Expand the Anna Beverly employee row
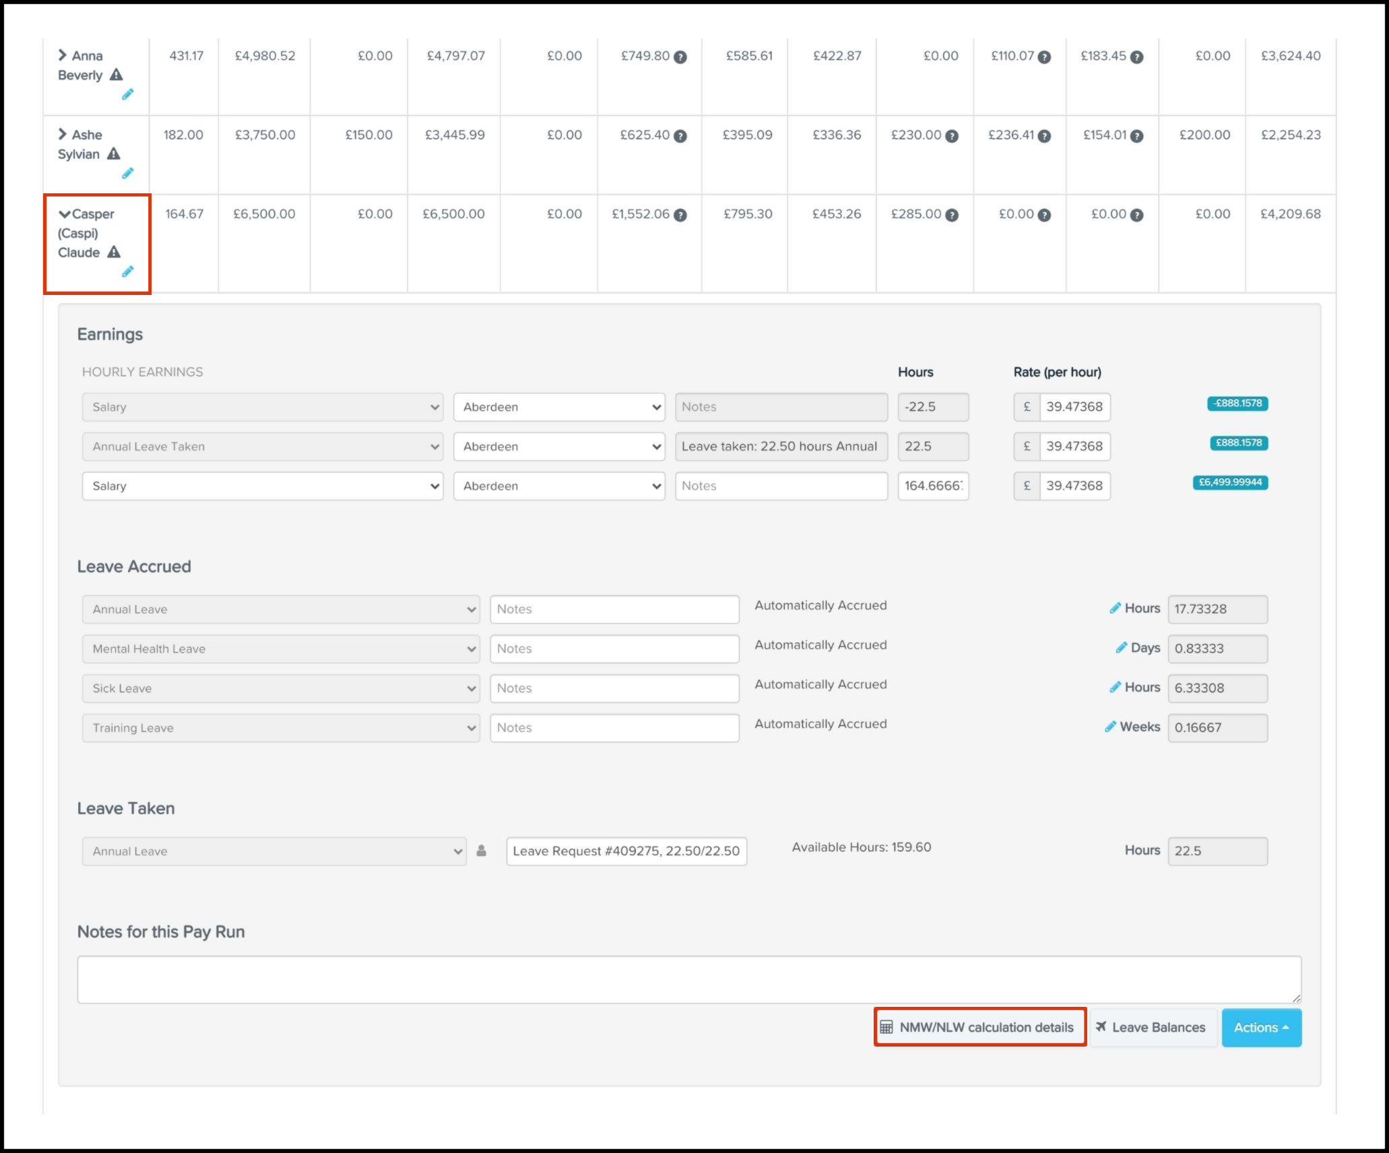Image resolution: width=1389 pixels, height=1153 pixels. 63,55
